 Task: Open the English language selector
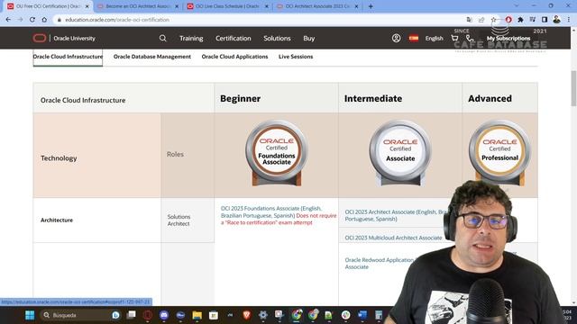pos(435,38)
